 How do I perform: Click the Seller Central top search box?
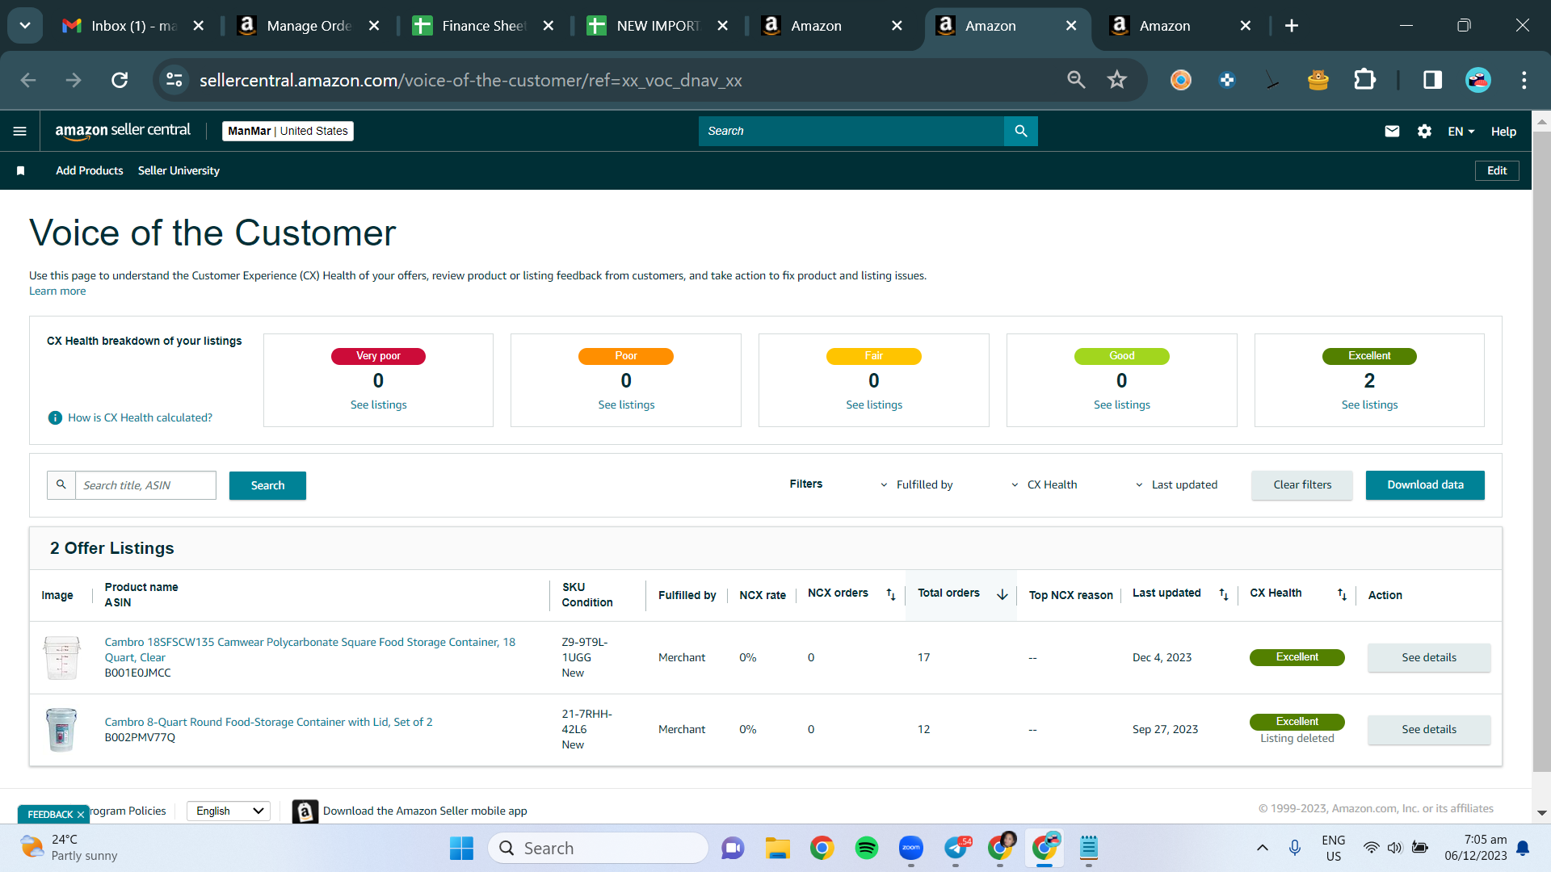pyautogui.click(x=851, y=131)
